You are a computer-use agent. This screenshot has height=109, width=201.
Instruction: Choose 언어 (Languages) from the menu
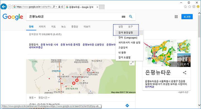point(129,38)
